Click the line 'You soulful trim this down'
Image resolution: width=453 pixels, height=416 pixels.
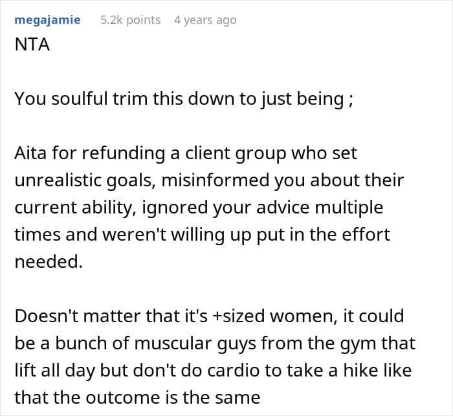coord(184,99)
